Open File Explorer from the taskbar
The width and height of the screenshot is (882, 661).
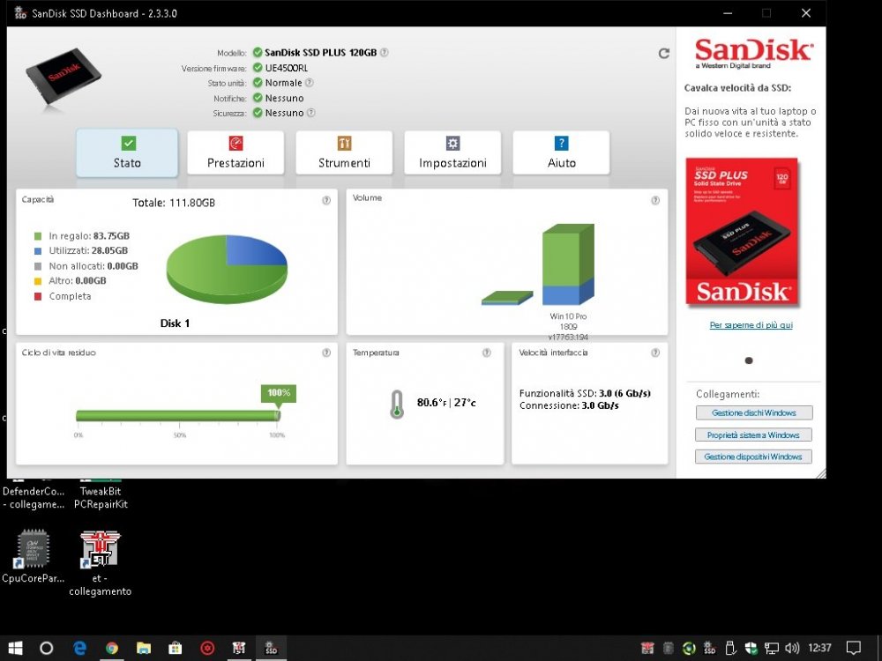[x=144, y=648]
